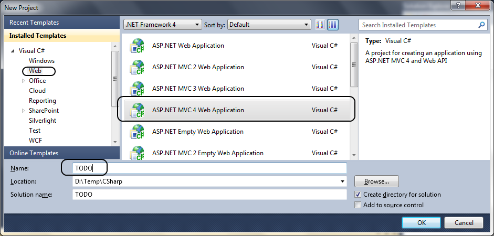Expand the Office tree node
Screen dimensions: 494x236
coord(23,81)
